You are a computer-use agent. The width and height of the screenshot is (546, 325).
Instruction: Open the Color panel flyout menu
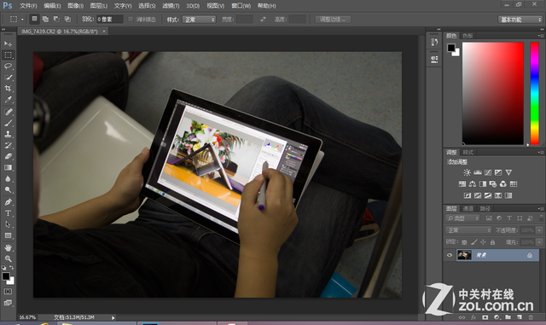[x=541, y=36]
